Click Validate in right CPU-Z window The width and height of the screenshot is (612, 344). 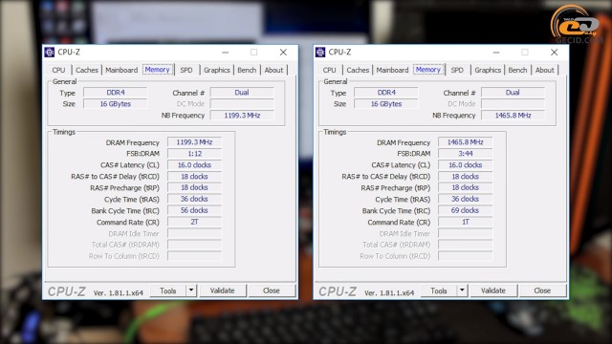[493, 290]
